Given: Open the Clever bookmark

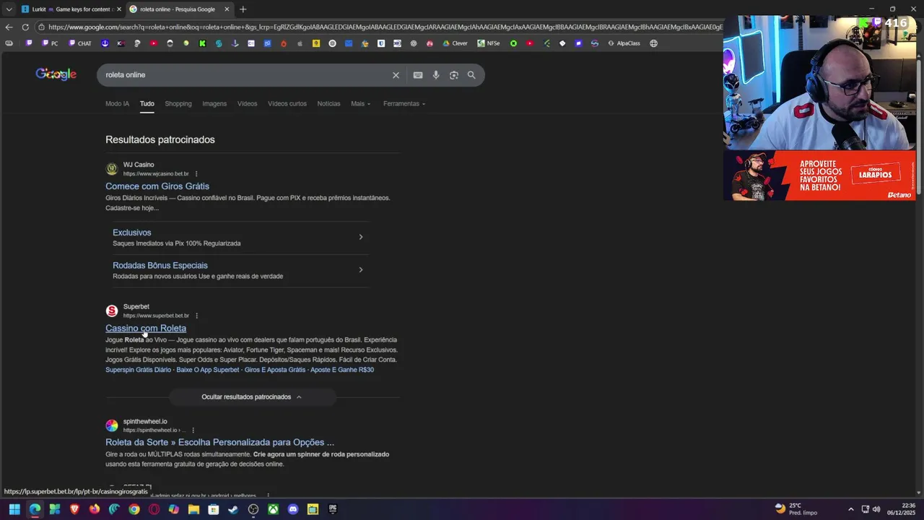Looking at the screenshot, I should [455, 43].
